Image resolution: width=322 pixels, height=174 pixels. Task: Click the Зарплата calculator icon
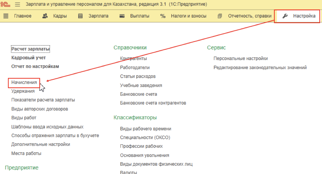[80, 16]
